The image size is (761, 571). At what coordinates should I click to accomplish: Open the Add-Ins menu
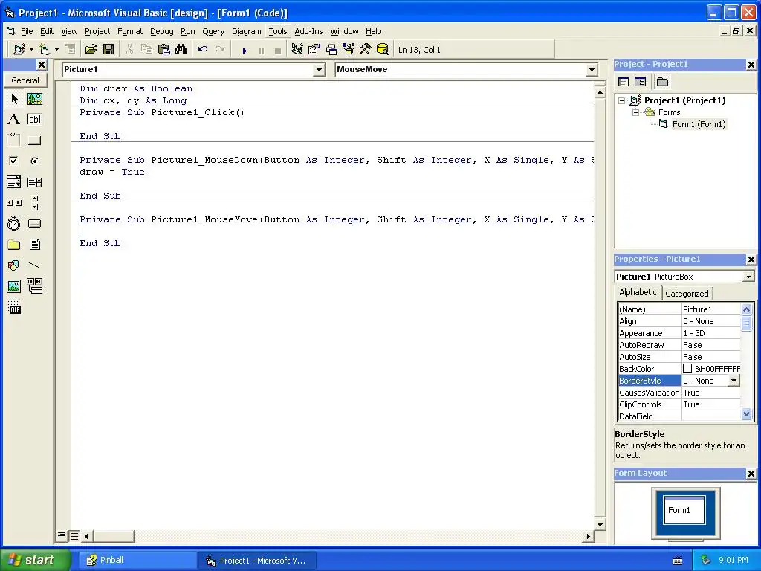308,31
